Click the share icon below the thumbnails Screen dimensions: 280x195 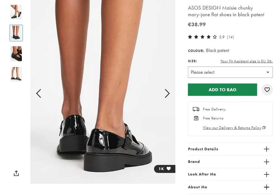click(16, 173)
